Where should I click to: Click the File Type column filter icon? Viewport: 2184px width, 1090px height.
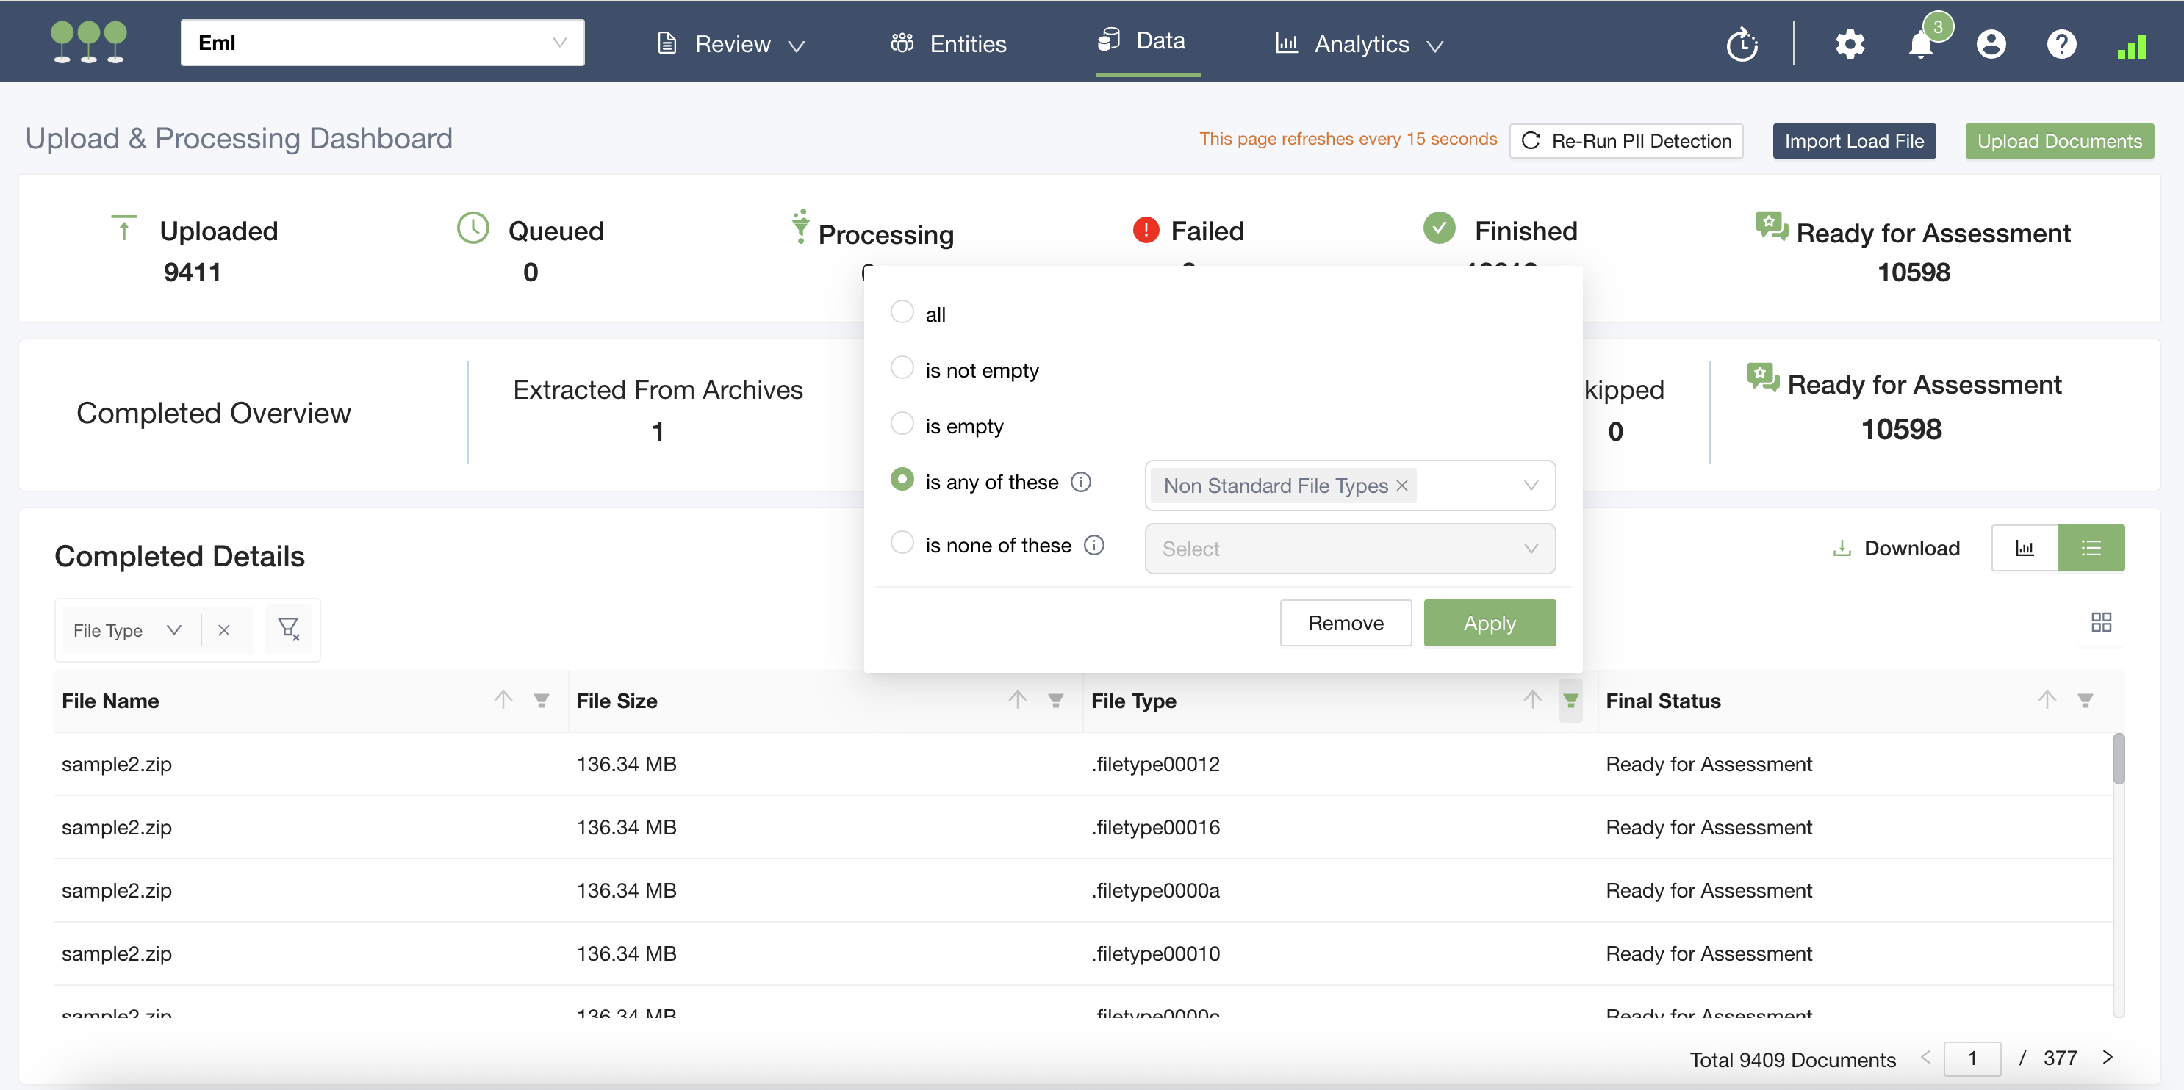pyautogui.click(x=1570, y=700)
